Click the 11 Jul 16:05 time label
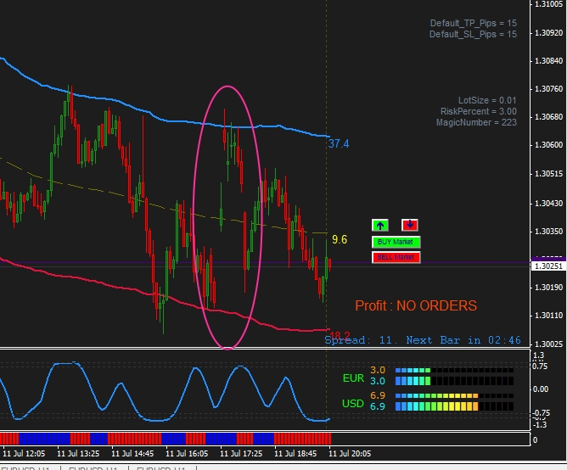The height and width of the screenshot is (470, 567). pos(187,453)
